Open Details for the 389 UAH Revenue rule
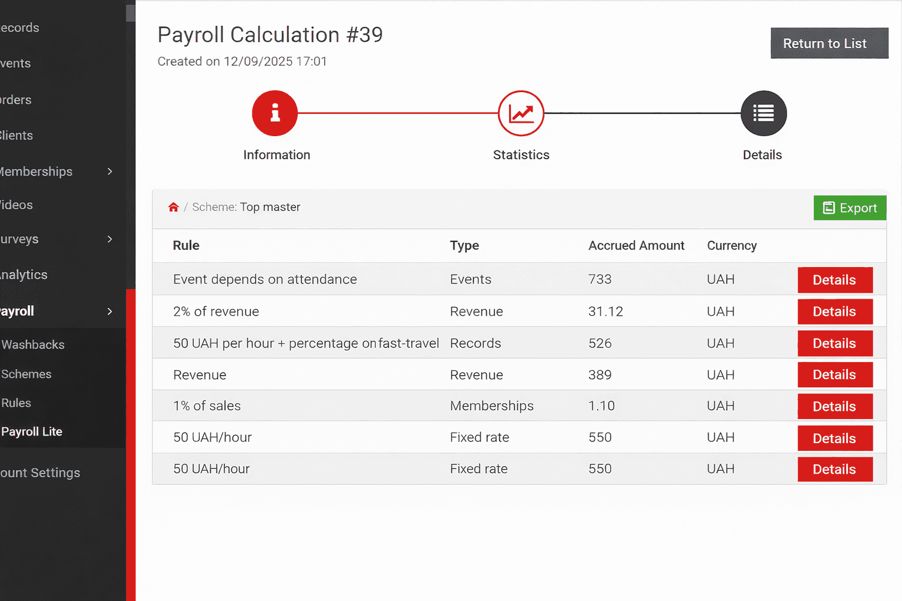The height and width of the screenshot is (601, 902). point(834,374)
